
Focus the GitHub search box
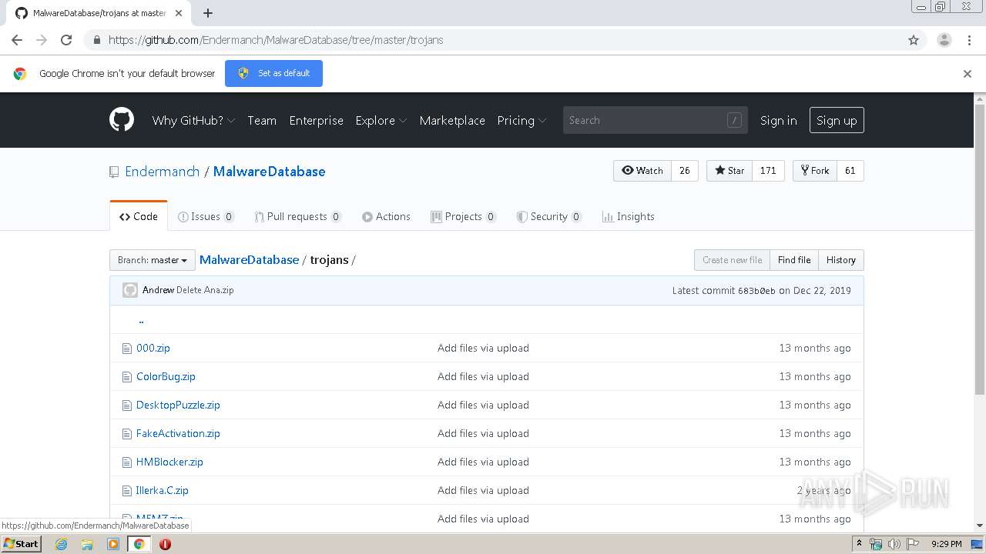pos(656,120)
